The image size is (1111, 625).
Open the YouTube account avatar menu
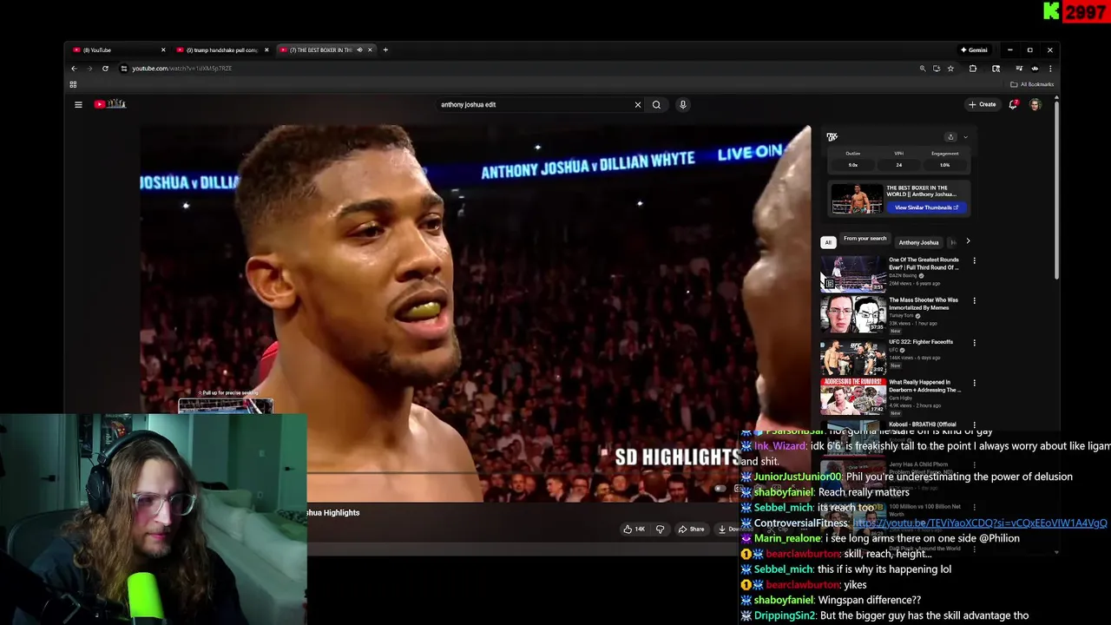(x=1035, y=104)
